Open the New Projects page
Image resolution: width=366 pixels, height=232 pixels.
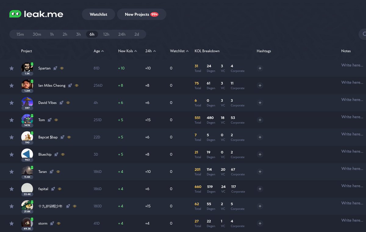[142, 14]
